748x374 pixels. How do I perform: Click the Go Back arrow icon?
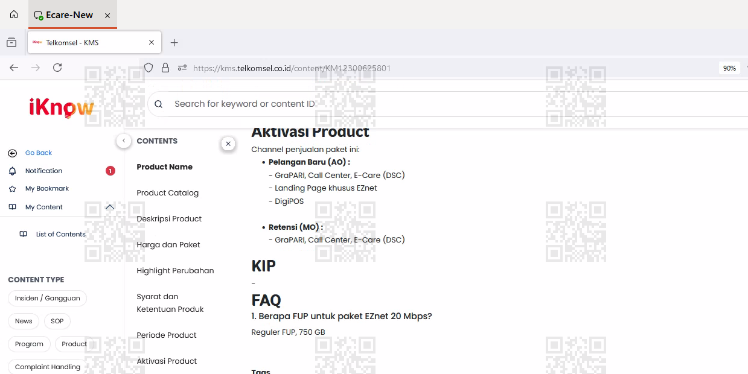coord(12,153)
